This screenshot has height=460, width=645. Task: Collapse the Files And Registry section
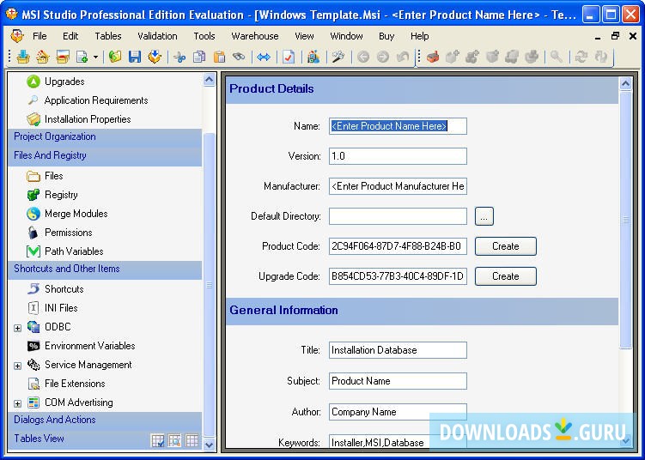[x=105, y=156]
